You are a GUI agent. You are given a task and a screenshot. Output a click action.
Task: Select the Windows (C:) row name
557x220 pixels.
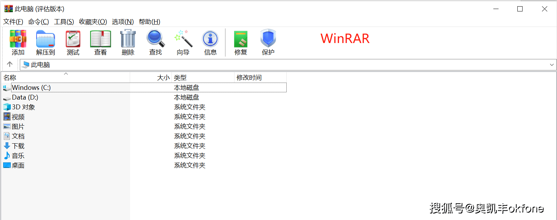[x=31, y=88]
